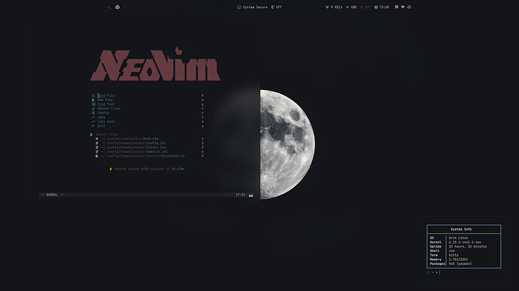Click the cloud icon at the bar's right end

pos(409,7)
